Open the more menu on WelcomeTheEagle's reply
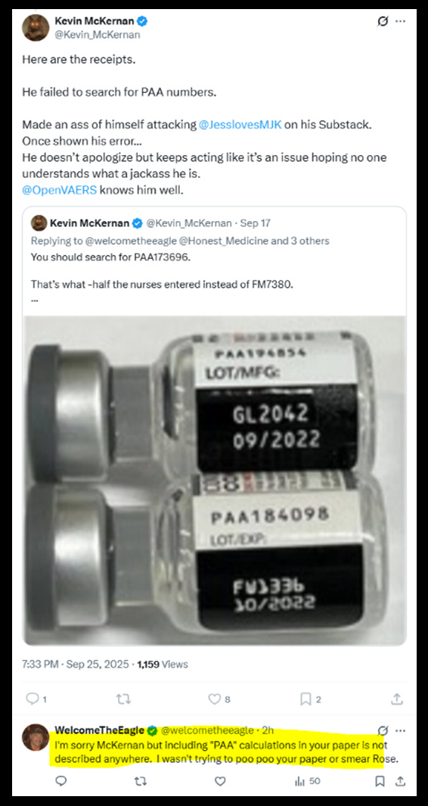Viewport: 428px width, 806px height. [400, 730]
